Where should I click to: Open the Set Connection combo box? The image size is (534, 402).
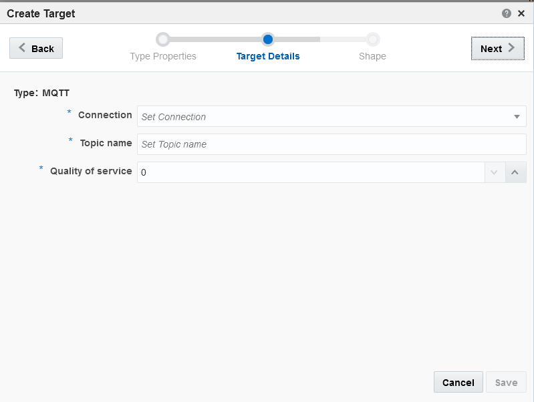coord(331,116)
